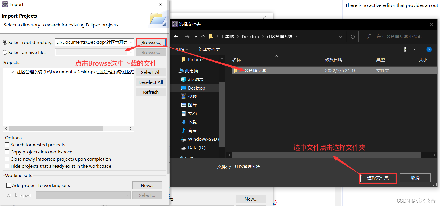Click the Eclipse icon in Import title bar
This screenshot has height=206, width=440.
click(x=5, y=4)
